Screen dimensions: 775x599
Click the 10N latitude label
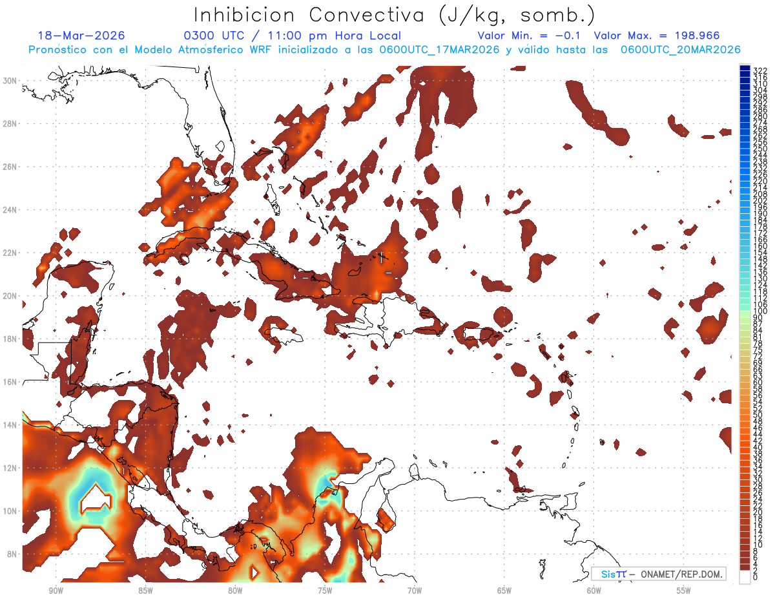(9, 510)
